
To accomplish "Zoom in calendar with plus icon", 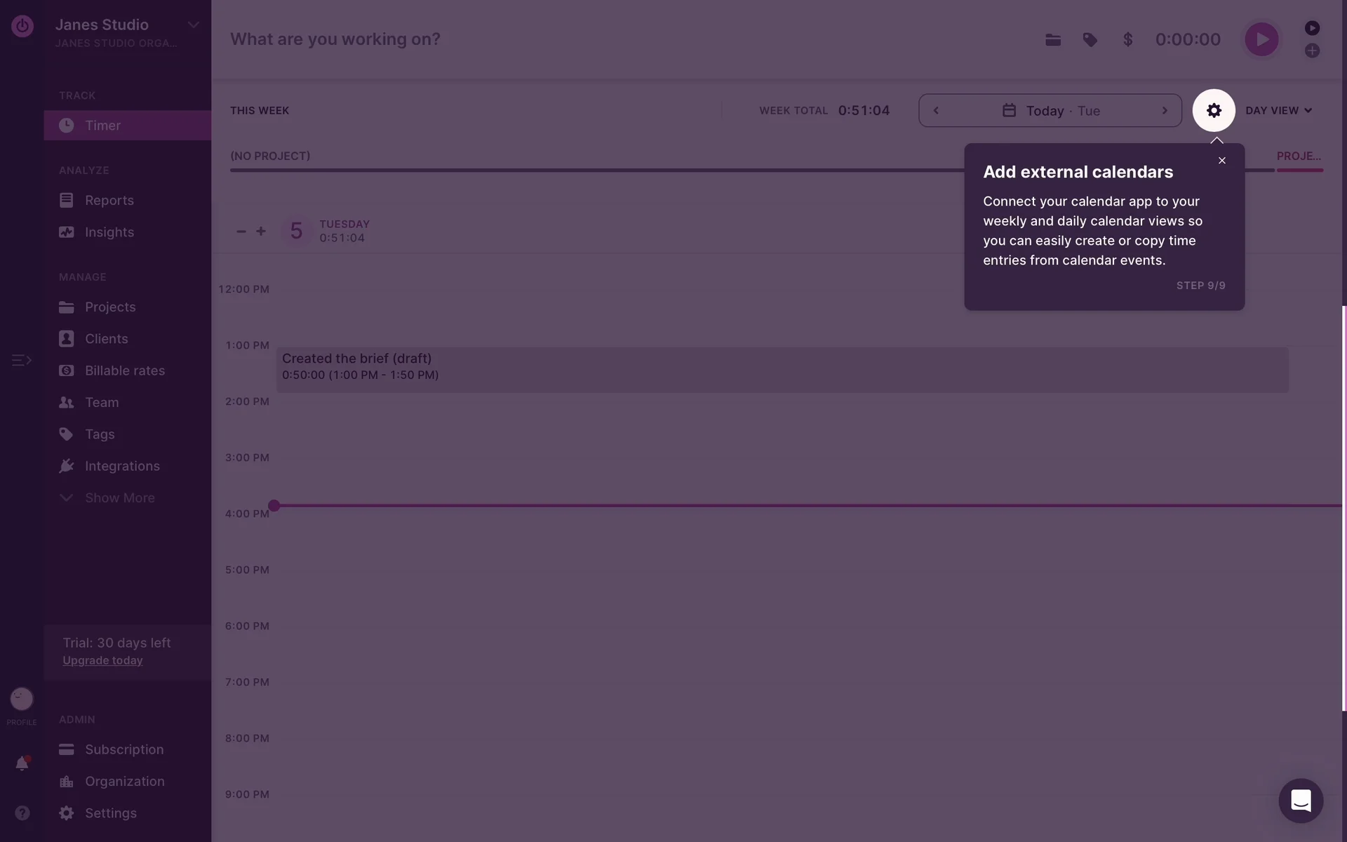I will [261, 231].
